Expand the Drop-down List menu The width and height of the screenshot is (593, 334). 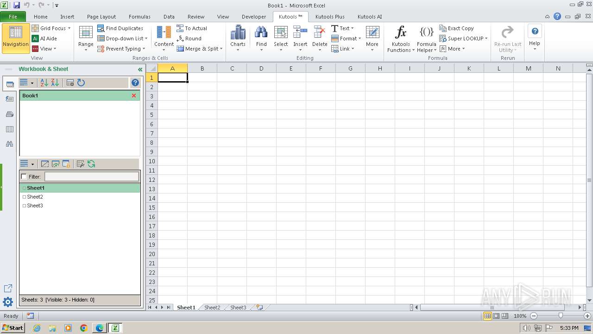[x=122, y=39]
